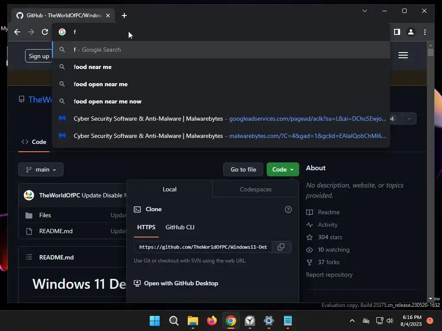The image size is (442, 331).
Task: Open the 10 watching link
Action: [x=334, y=250]
